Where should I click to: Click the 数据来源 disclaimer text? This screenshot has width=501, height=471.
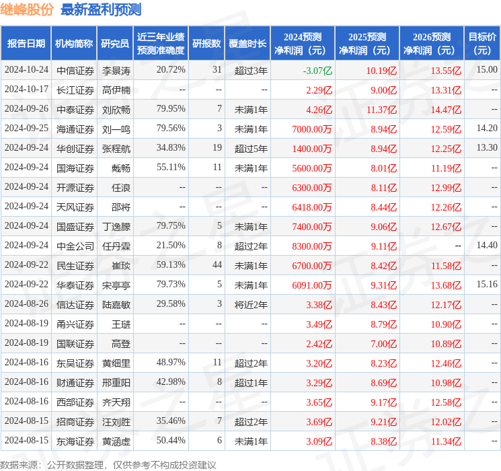coord(108,464)
